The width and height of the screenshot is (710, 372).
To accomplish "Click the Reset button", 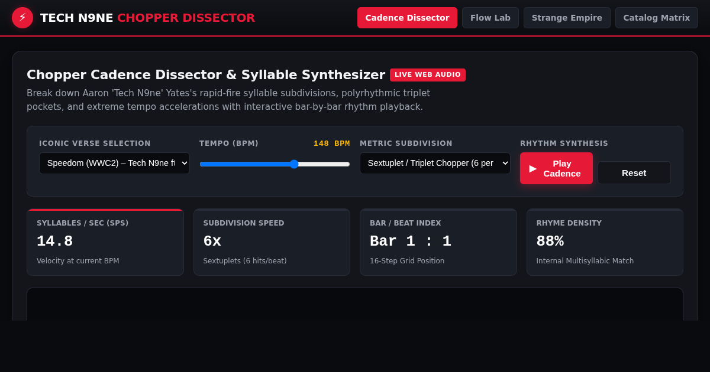I will pos(634,173).
